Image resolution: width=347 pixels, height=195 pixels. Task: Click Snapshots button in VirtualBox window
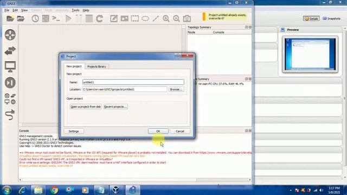point(331,18)
